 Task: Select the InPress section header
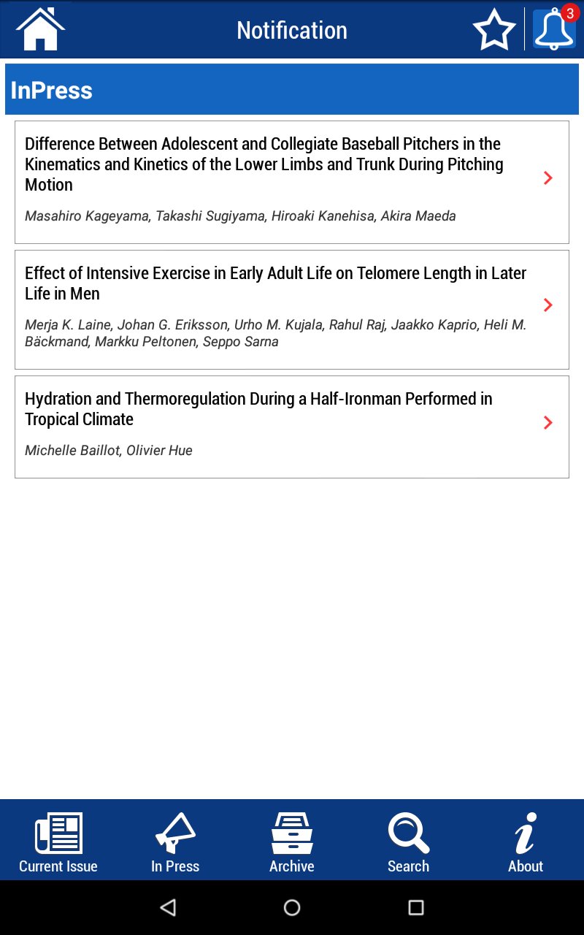coord(292,89)
